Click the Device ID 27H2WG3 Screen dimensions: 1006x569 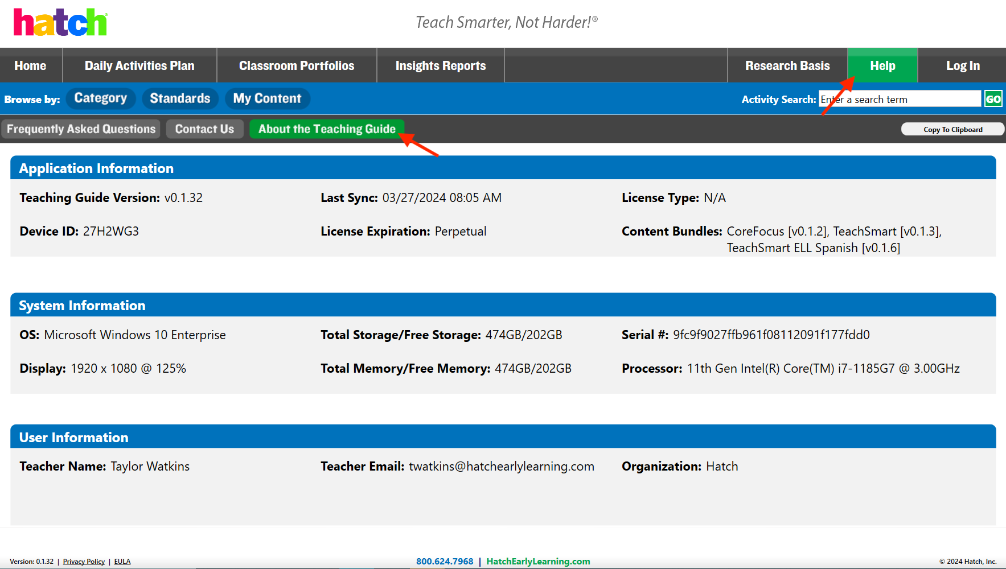tap(79, 232)
